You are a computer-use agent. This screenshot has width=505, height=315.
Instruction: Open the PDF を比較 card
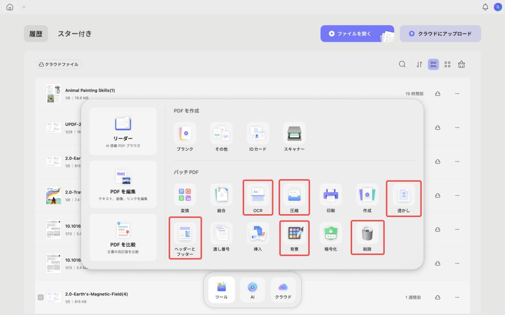click(x=123, y=238)
